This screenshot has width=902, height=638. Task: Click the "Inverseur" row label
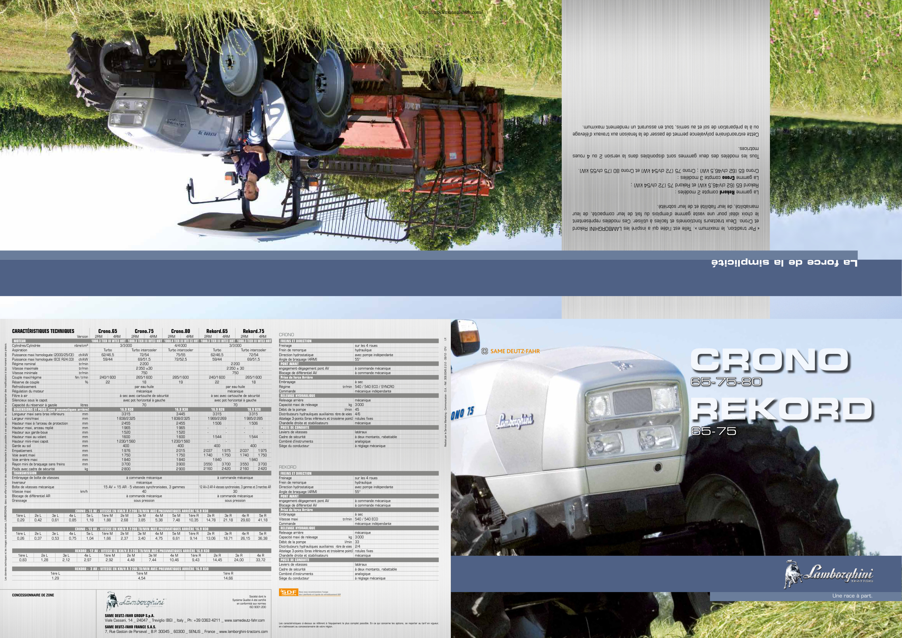click(x=19, y=482)
